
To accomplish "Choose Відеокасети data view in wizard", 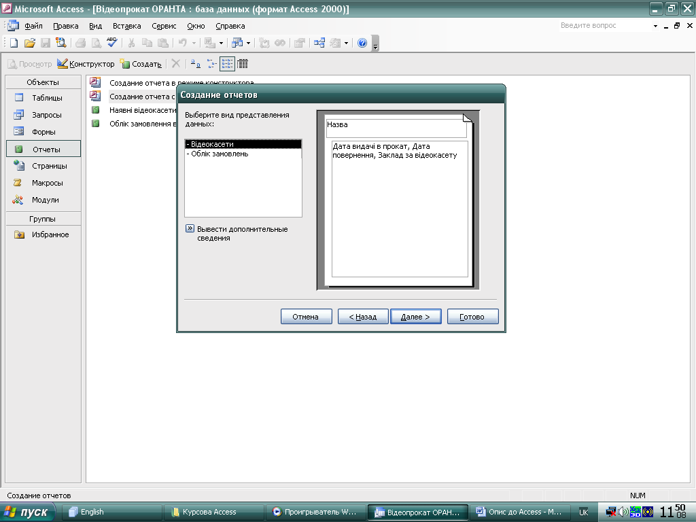I will pos(243,144).
